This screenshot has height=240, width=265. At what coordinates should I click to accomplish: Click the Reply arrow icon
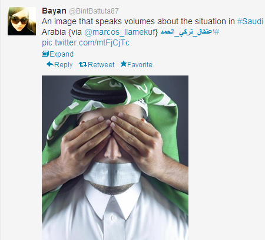pyautogui.click(x=50, y=64)
